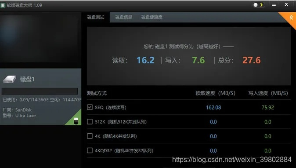
Task: Click the 已使用 0.09/114.56GB usage text
Action: (x=25, y=99)
